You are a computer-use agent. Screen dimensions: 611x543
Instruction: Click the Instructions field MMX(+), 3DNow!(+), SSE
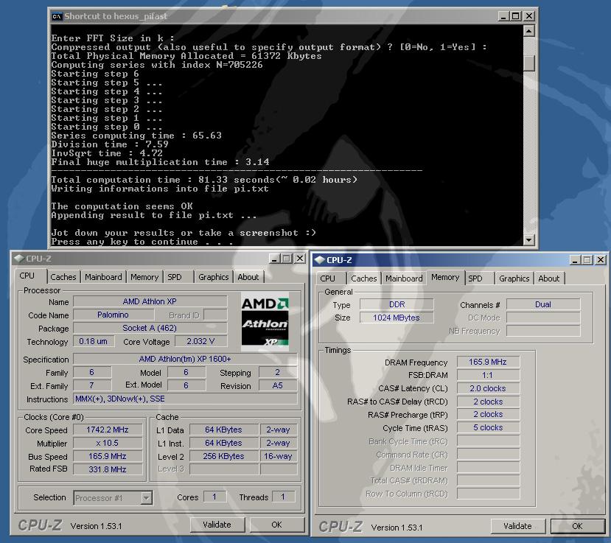(x=185, y=399)
